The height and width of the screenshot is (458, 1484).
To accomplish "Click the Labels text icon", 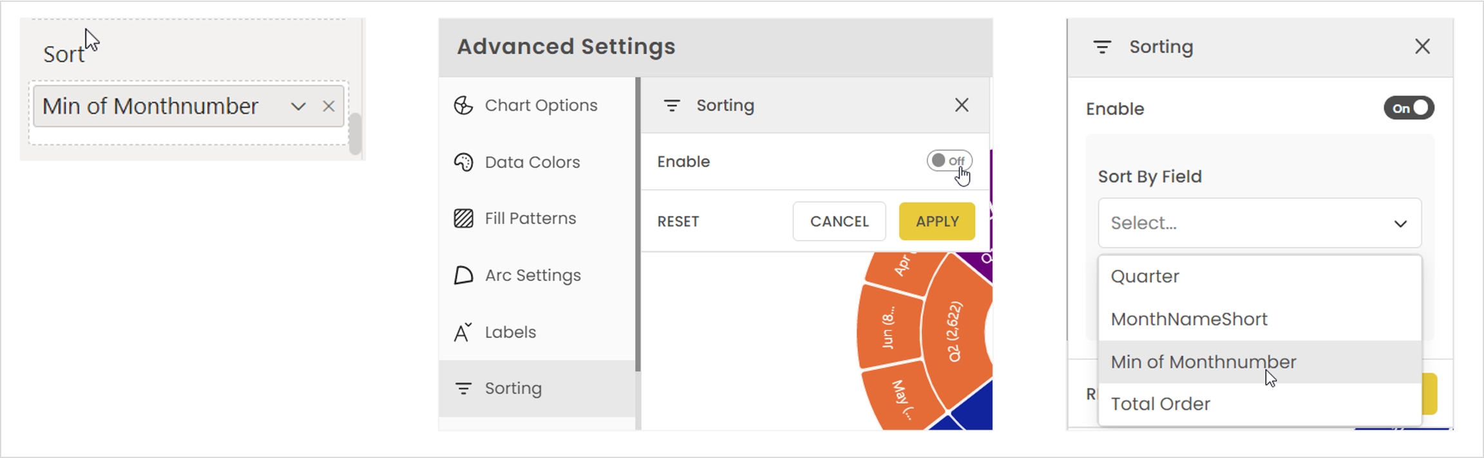I will coord(463,332).
